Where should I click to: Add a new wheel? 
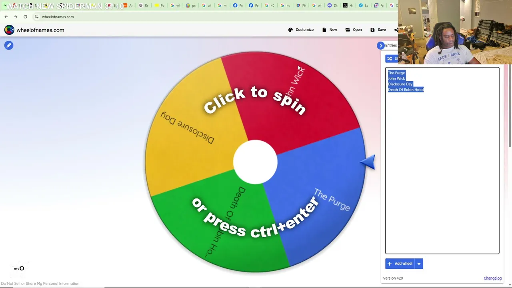click(400, 264)
